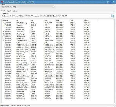Close the Huawei Update Extractor window
The width and height of the screenshot is (116, 107).
click(x=113, y=2)
